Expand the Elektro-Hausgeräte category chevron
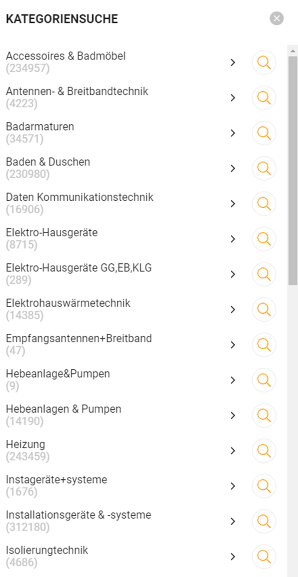The height and width of the screenshot is (577, 298). (x=233, y=239)
